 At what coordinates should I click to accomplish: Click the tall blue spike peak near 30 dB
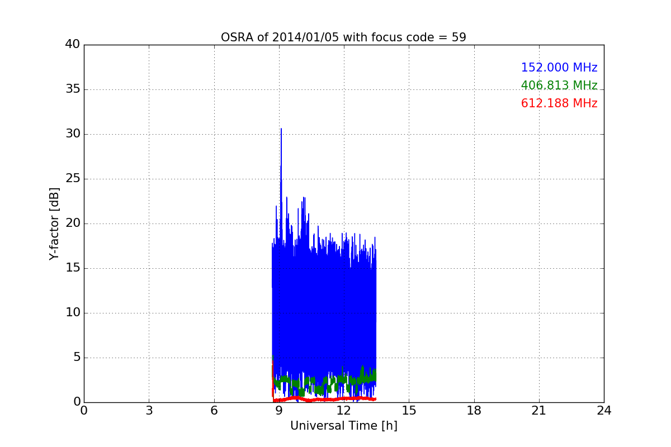tap(281, 130)
